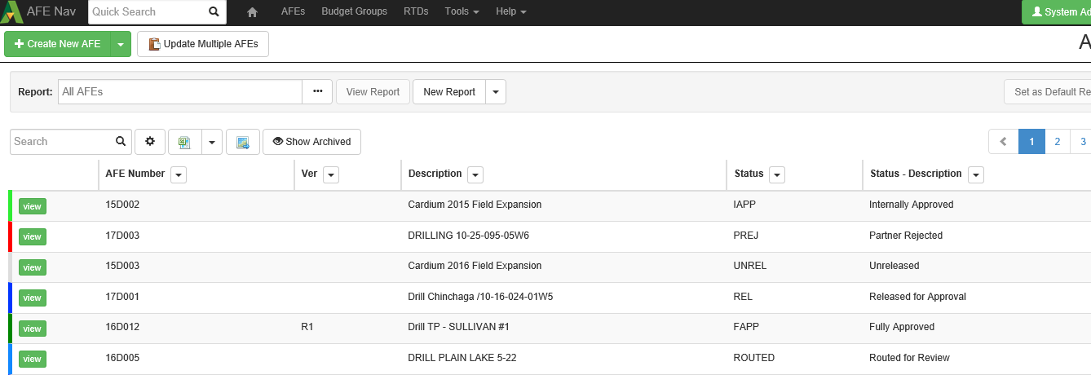The height and width of the screenshot is (375, 1091).
Task: Click the AFE Number column header
Action: pos(135,174)
